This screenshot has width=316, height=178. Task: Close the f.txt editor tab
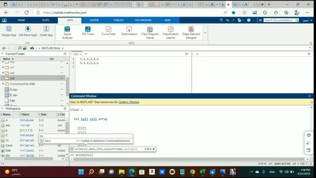coord(80,54)
